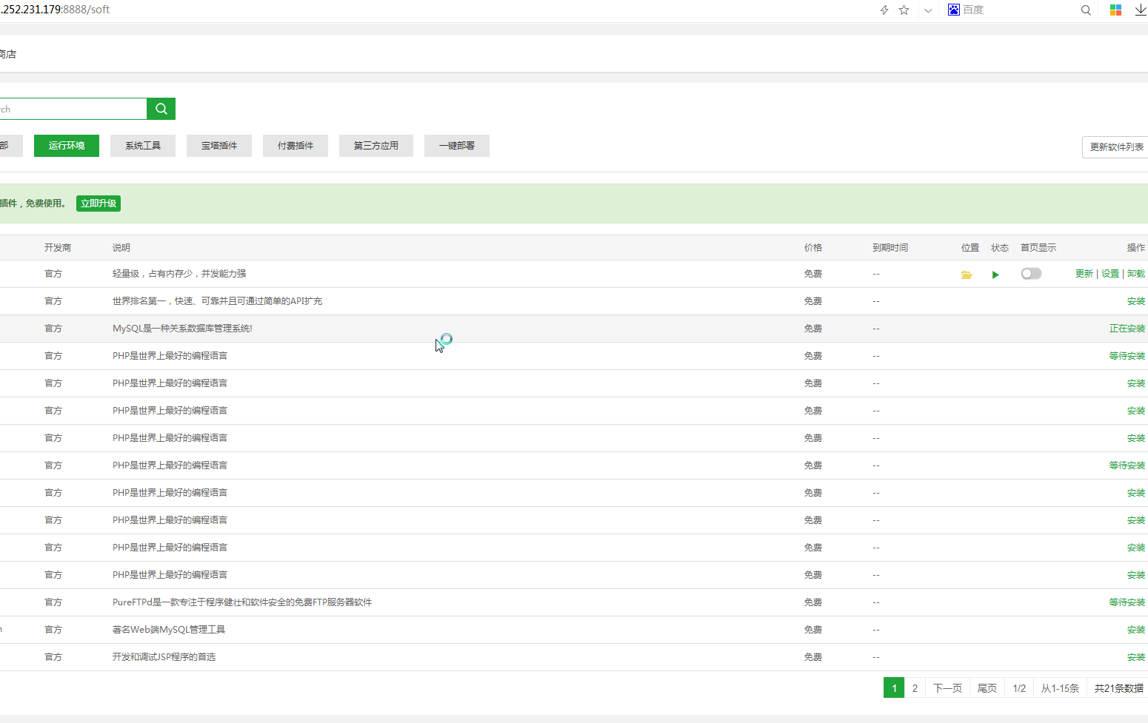Open the browser downloads arrow icon
The height and width of the screenshot is (723, 1148).
pyautogui.click(x=1140, y=10)
